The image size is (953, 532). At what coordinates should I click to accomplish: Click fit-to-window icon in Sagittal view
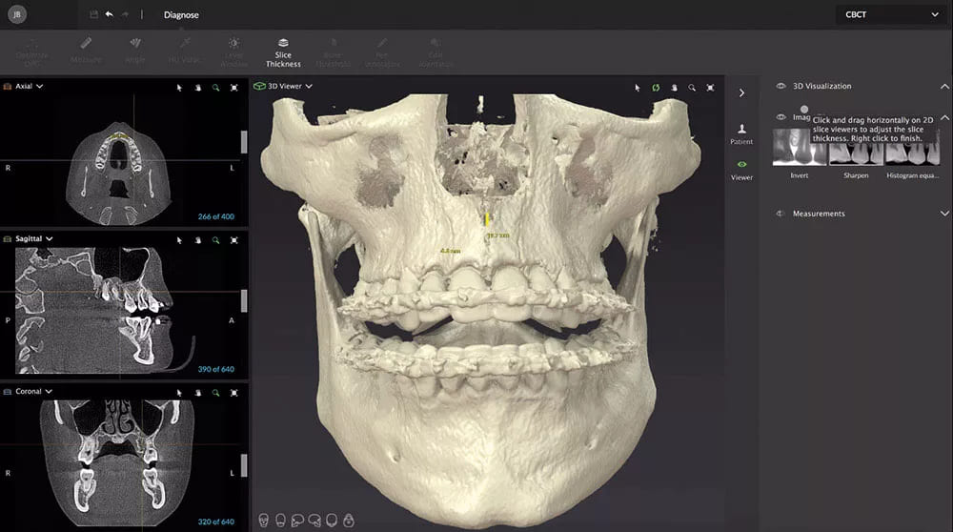click(234, 239)
